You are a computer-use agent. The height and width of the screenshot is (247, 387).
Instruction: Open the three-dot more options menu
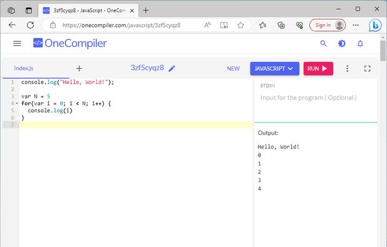[348, 68]
